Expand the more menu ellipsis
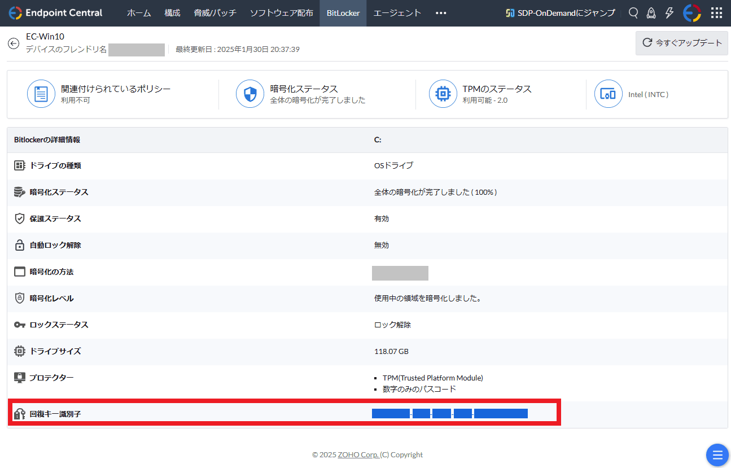Screen dimensions: 731x468 [x=441, y=13]
